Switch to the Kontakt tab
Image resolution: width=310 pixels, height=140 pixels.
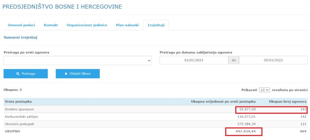(x=51, y=25)
